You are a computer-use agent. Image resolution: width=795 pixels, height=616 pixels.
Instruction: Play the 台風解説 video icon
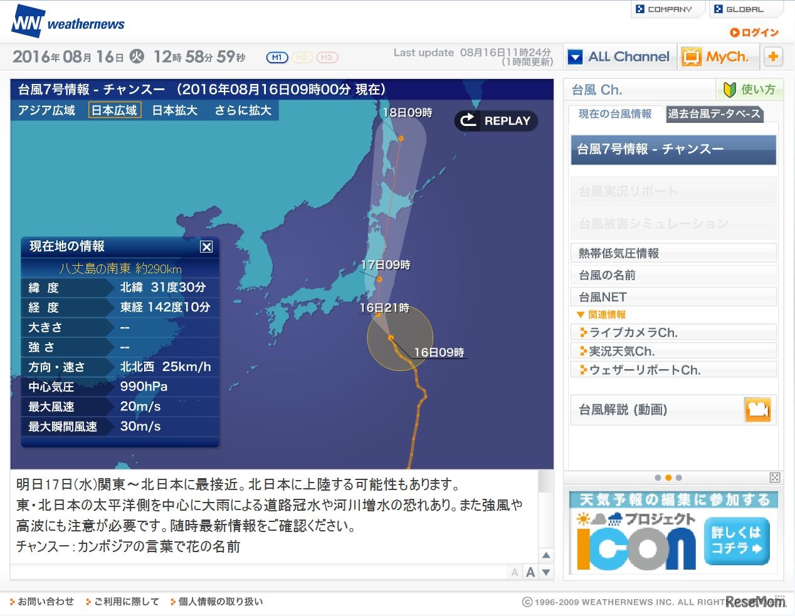click(x=758, y=409)
